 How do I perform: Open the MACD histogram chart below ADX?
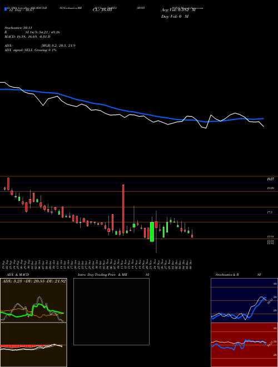(x=33, y=345)
